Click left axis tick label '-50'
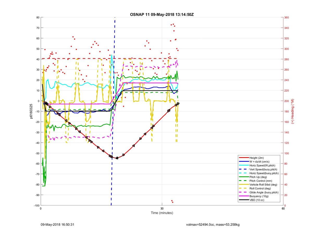Image resolution: width=313 pixels, height=231 pixels. click(x=37, y=153)
